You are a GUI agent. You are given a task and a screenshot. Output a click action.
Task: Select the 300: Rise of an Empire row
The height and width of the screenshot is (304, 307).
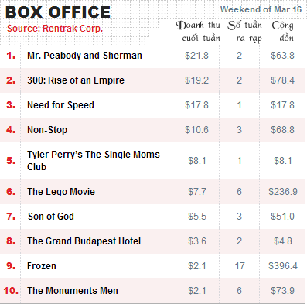(153, 80)
